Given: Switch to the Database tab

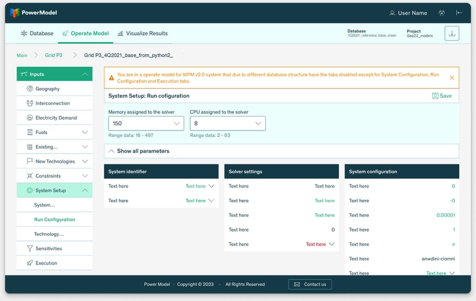Looking at the screenshot, I should pos(37,33).
